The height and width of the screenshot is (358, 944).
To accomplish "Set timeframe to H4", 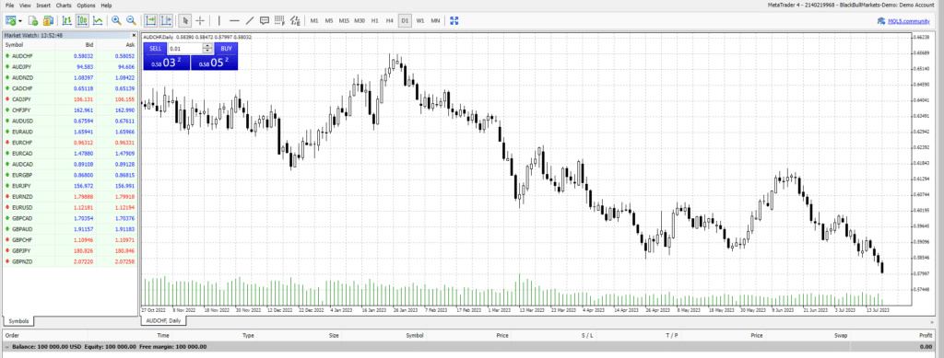I will coord(390,20).
